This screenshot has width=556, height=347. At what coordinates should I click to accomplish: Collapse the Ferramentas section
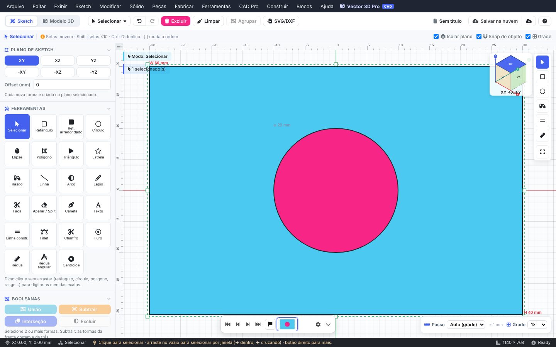(109, 109)
